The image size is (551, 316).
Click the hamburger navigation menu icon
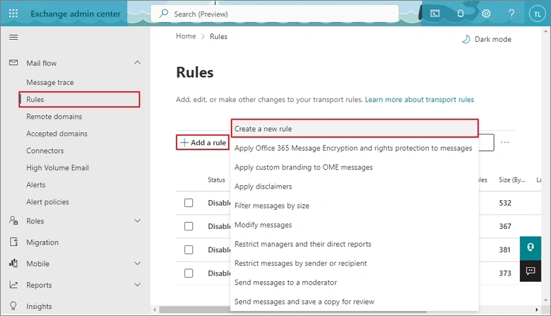tap(13, 37)
